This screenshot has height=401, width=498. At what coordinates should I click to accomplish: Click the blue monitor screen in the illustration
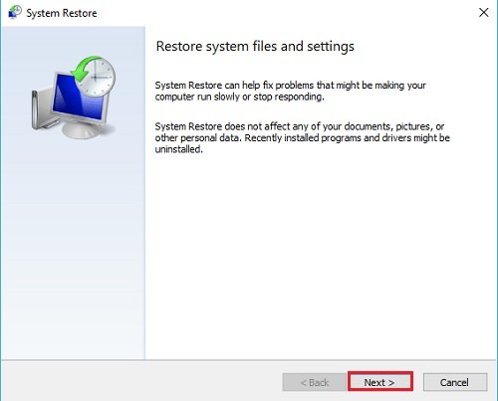tap(79, 97)
